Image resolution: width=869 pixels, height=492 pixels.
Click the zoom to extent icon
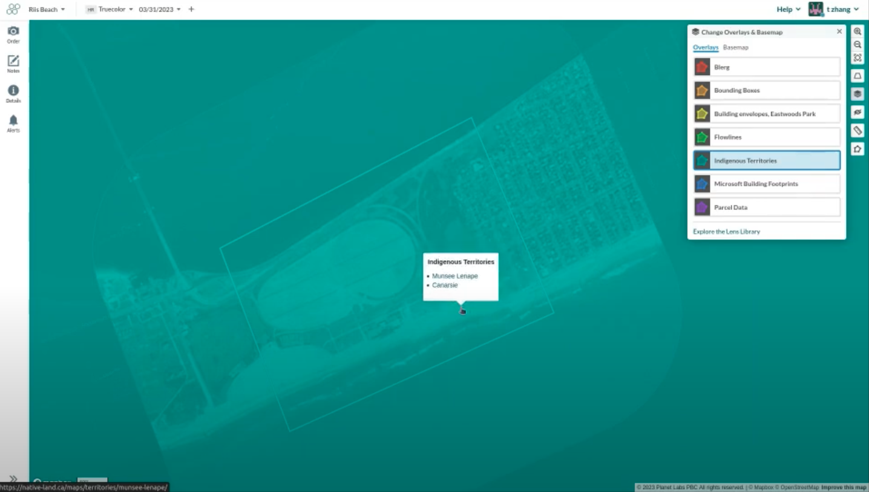point(858,58)
